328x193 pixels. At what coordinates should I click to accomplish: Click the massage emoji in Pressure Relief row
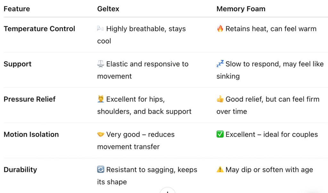click(101, 100)
